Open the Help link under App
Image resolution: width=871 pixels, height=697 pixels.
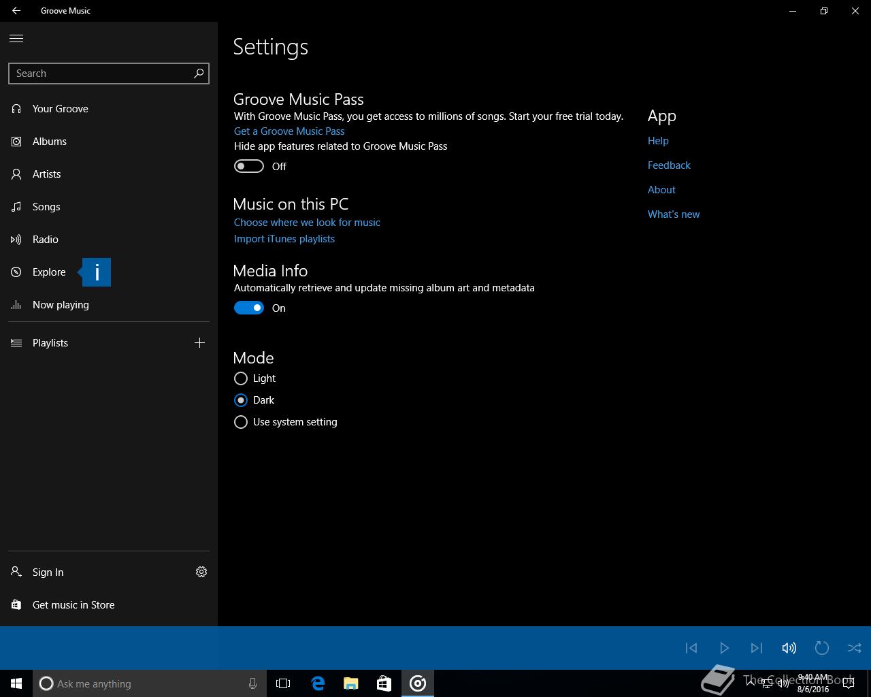click(x=658, y=141)
